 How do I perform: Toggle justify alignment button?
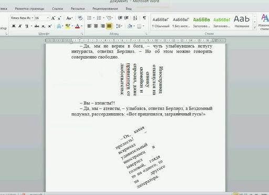(109, 26)
